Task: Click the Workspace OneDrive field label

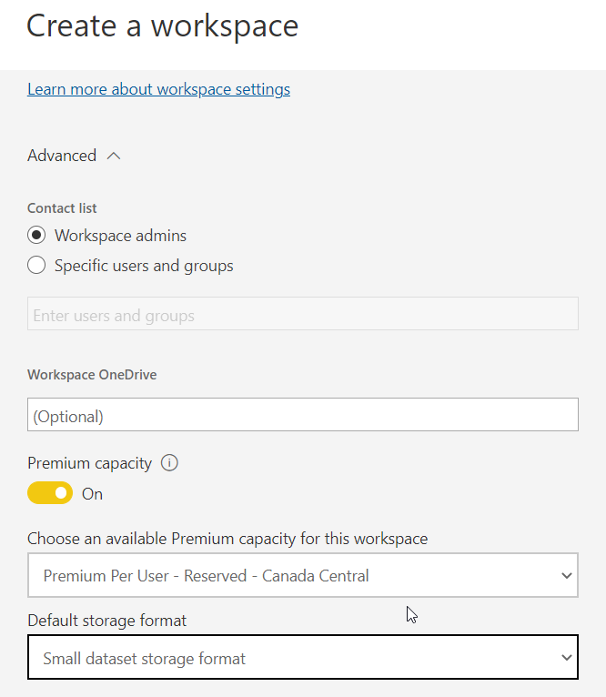Action: coord(92,375)
